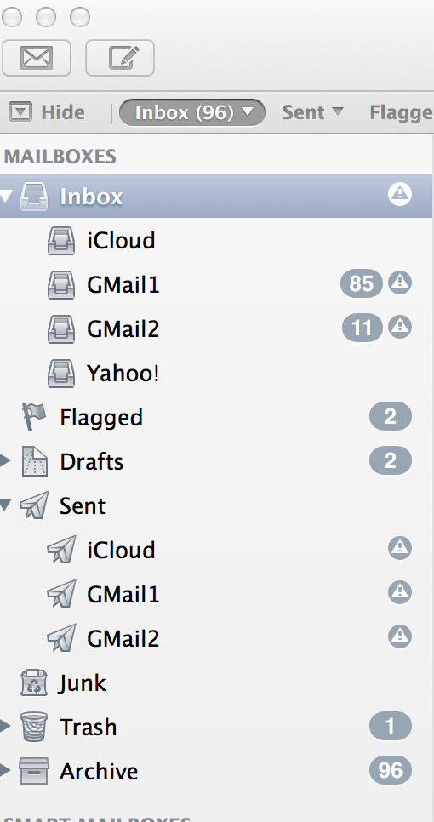Compose a new message with pencil icon

[x=119, y=58]
